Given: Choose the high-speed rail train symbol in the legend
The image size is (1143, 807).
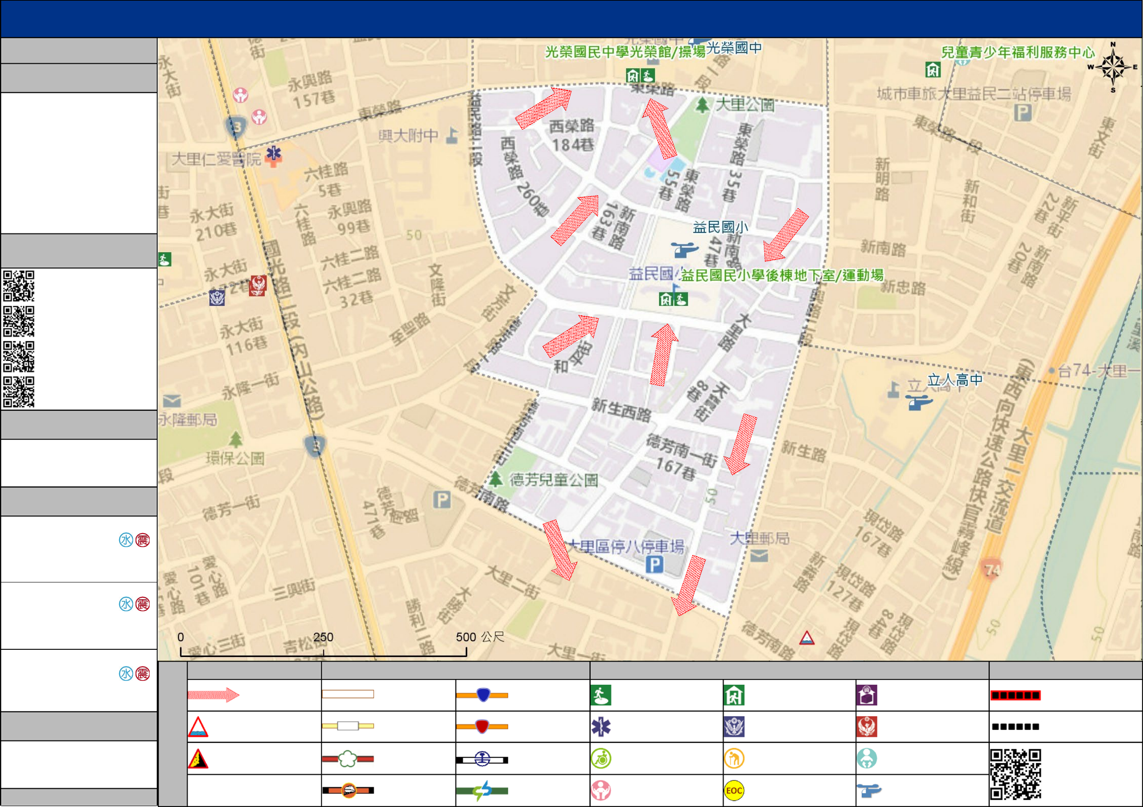Looking at the screenshot, I should pos(347,790).
